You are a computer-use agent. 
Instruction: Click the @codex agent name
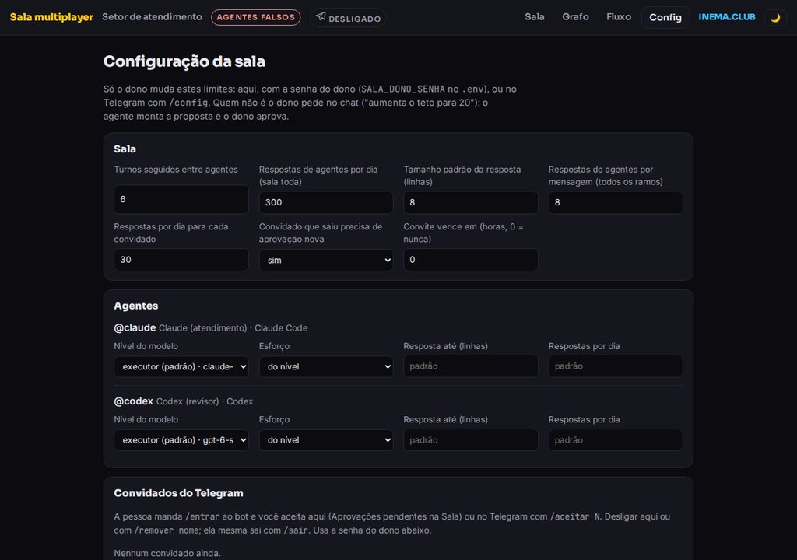pyautogui.click(x=133, y=401)
